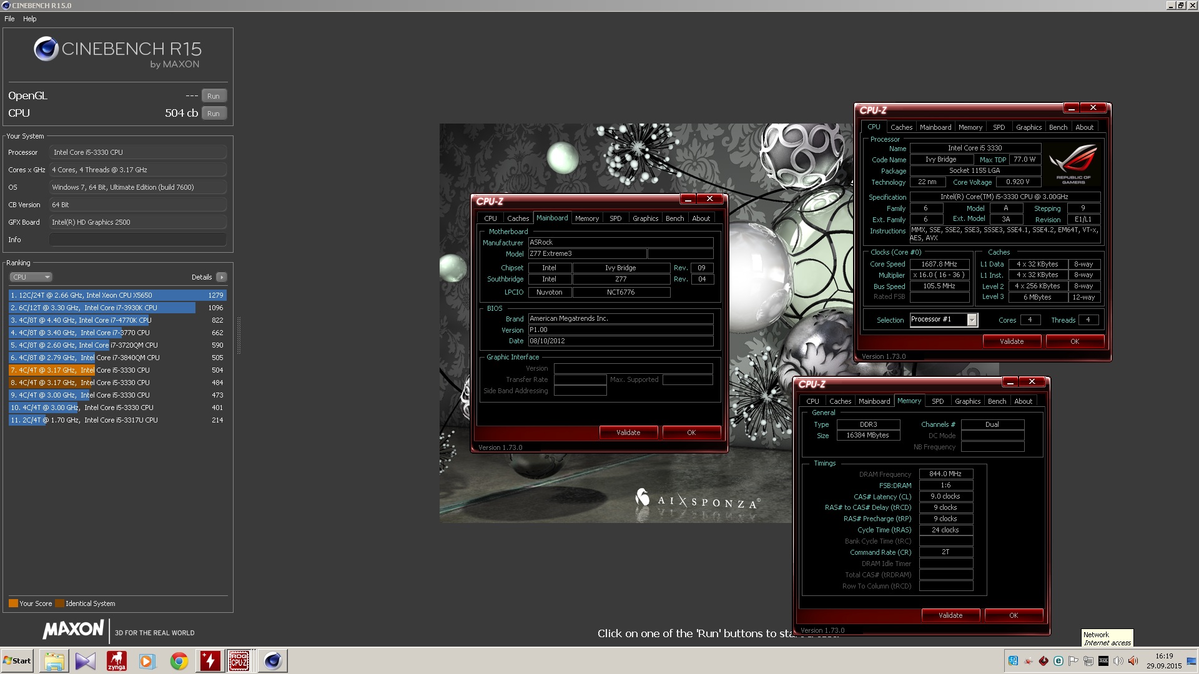Click the network connection tray icon
This screenshot has width=1199, height=674.
pos(1088,661)
